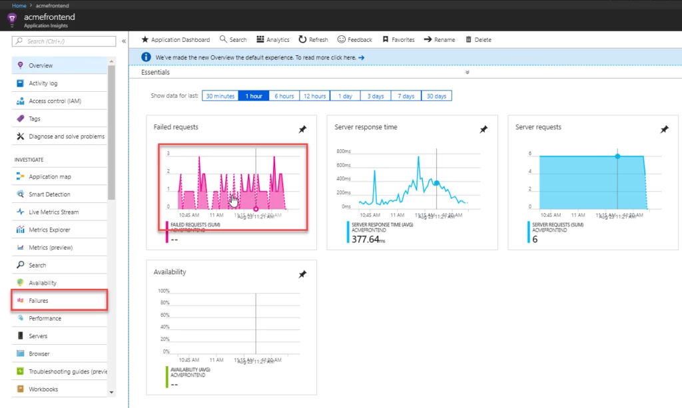Open the Failures section
This screenshot has height=408, width=682.
(40, 300)
